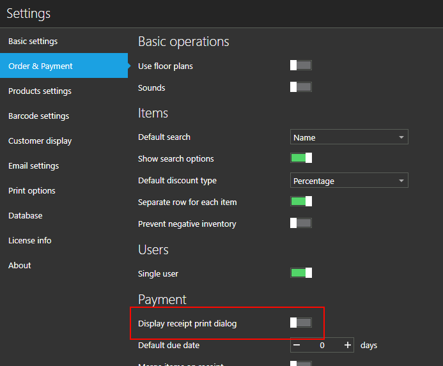Viewport: 443px width, 366px height.
Task: Turn on Sounds toggle
Action: coord(301,87)
